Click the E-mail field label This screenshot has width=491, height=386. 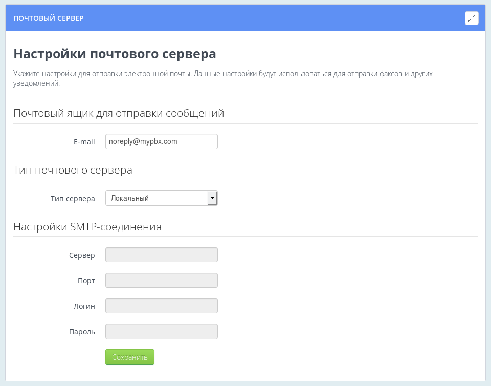click(x=85, y=142)
